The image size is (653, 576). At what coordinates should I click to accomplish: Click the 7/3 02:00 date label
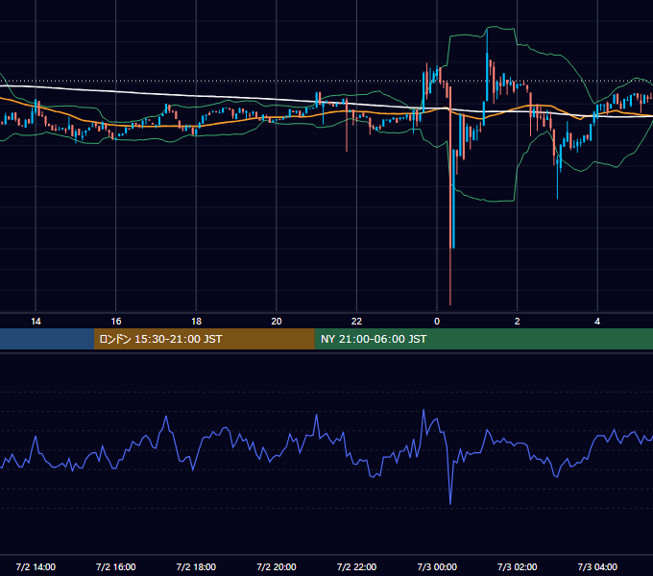[x=518, y=566]
